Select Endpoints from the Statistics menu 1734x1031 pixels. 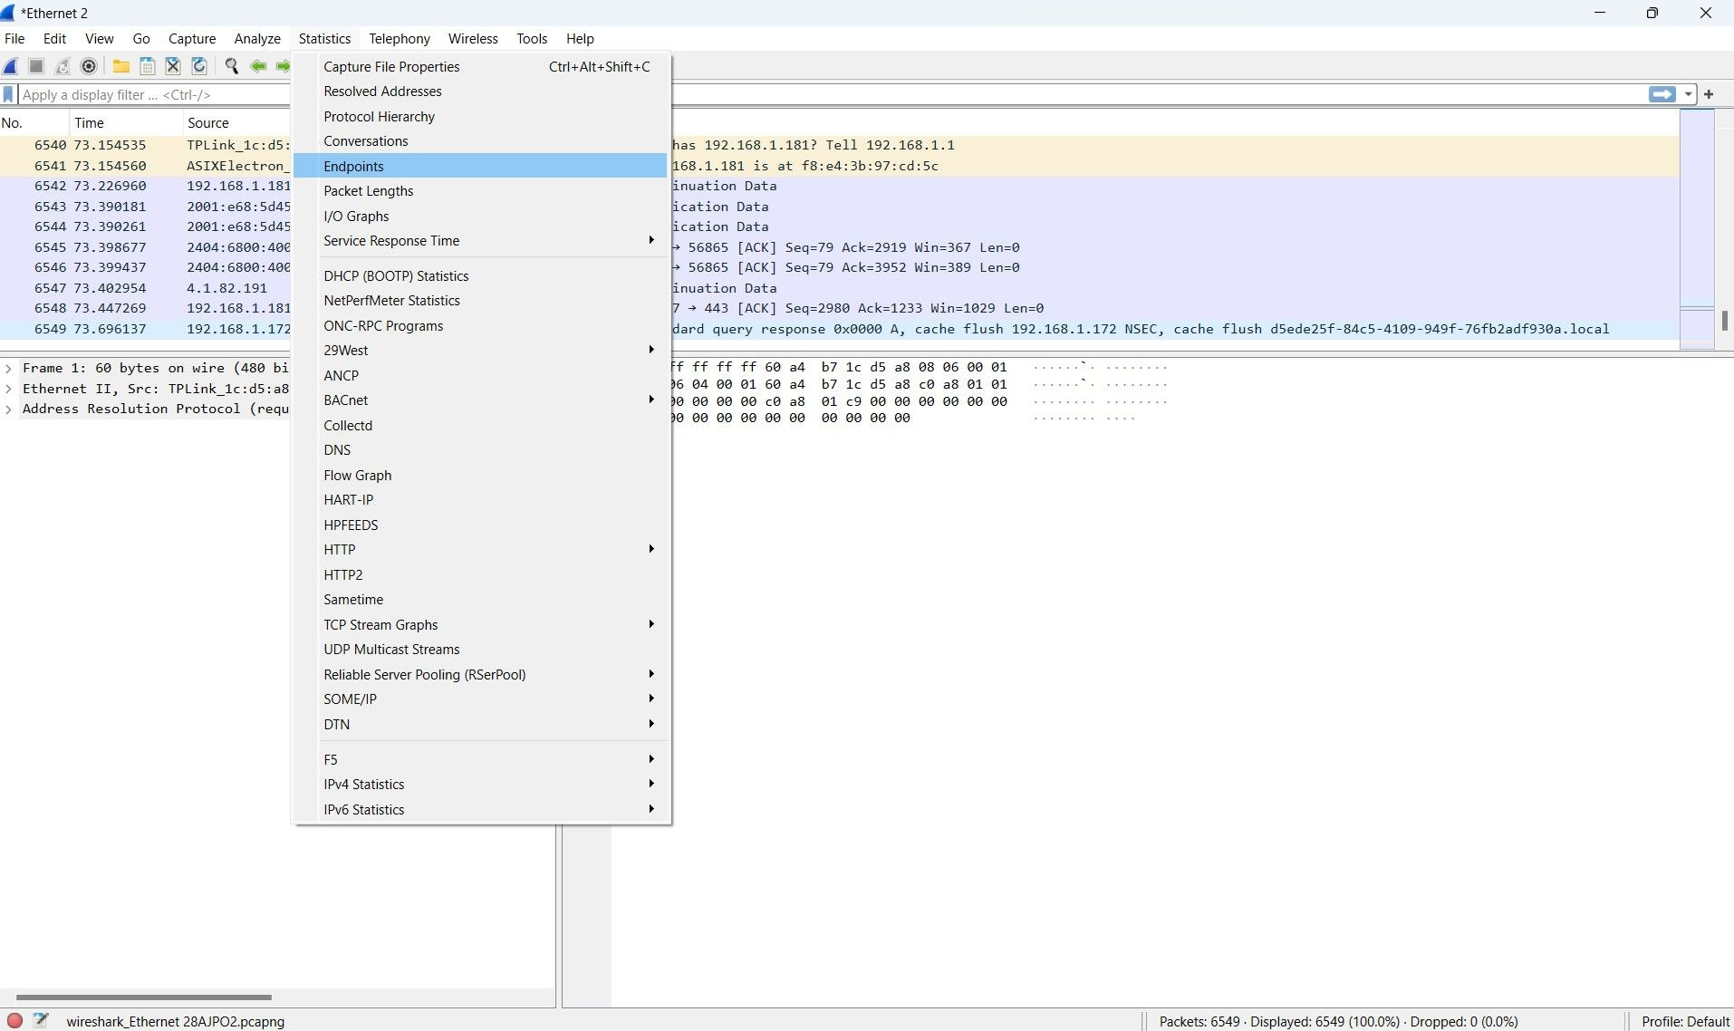(x=353, y=166)
